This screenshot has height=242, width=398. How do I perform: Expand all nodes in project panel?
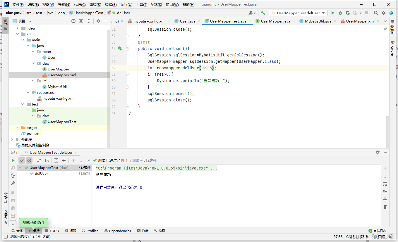tap(81, 21)
